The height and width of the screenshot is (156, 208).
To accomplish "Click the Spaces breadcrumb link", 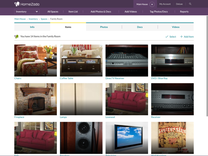I will tap(44, 19).
